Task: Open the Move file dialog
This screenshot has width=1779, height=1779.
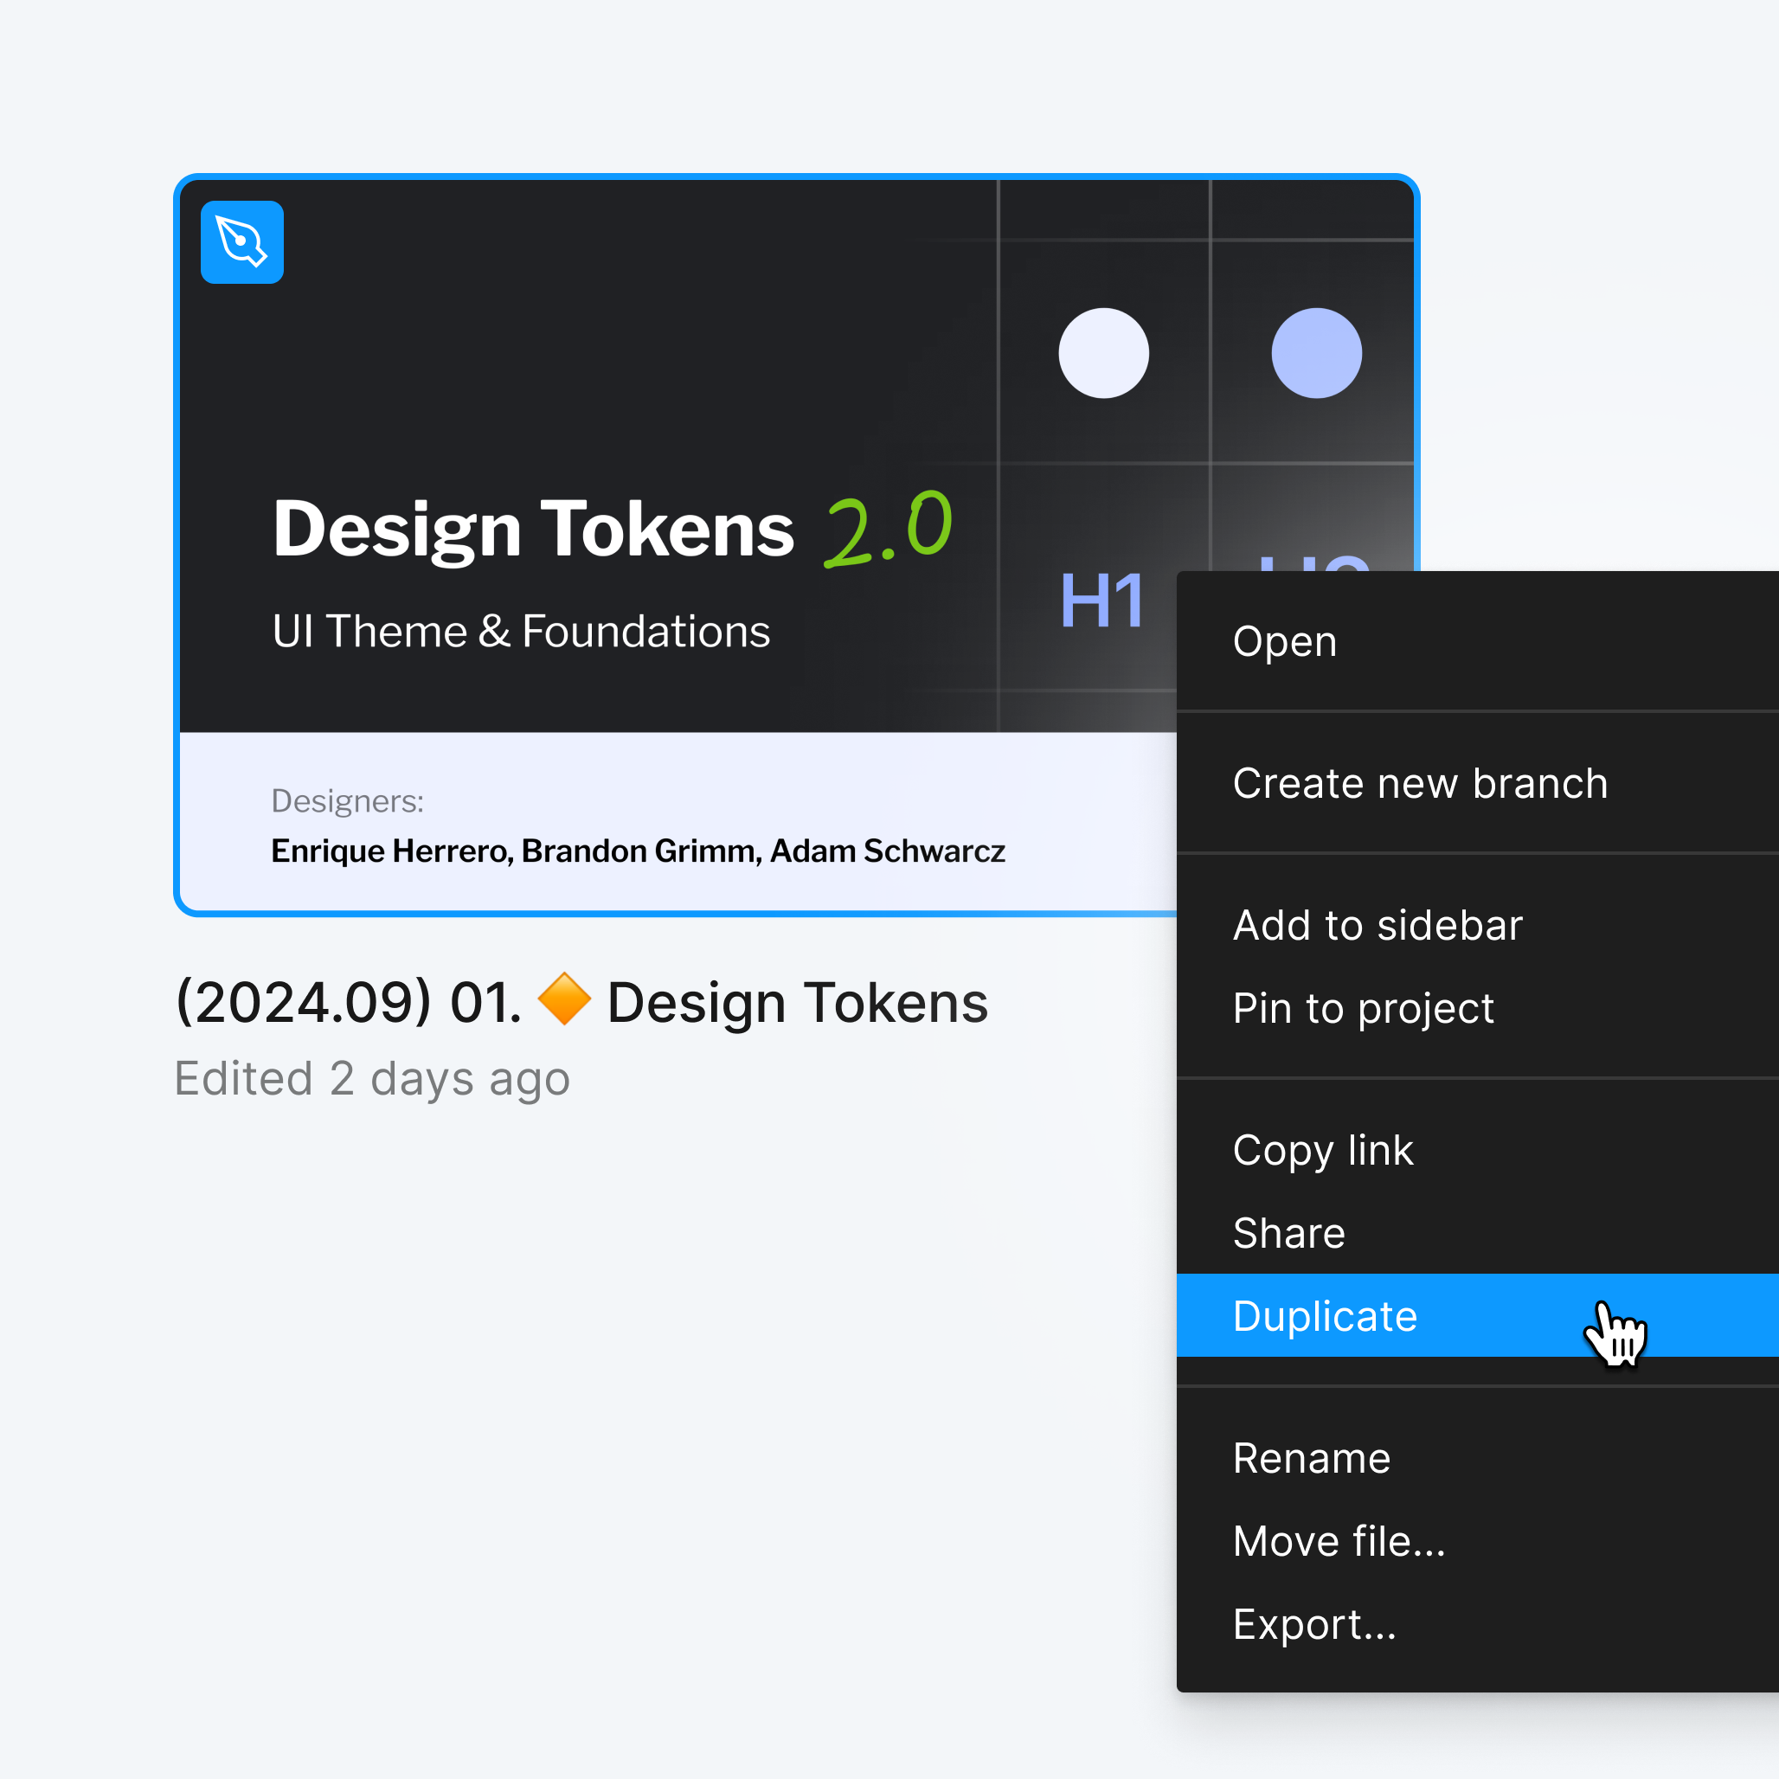Action: coord(1339,1540)
